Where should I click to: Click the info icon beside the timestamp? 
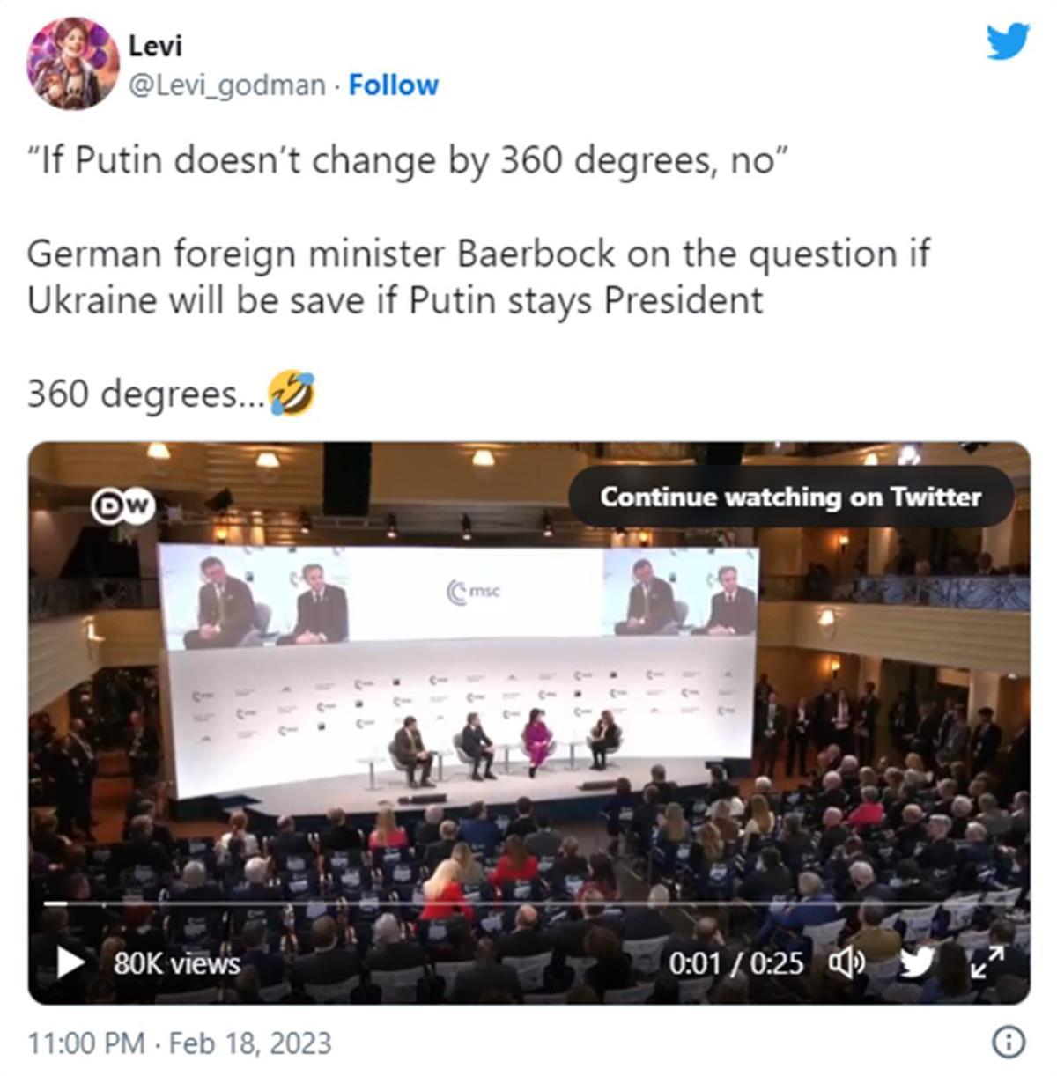pos(1009,1043)
